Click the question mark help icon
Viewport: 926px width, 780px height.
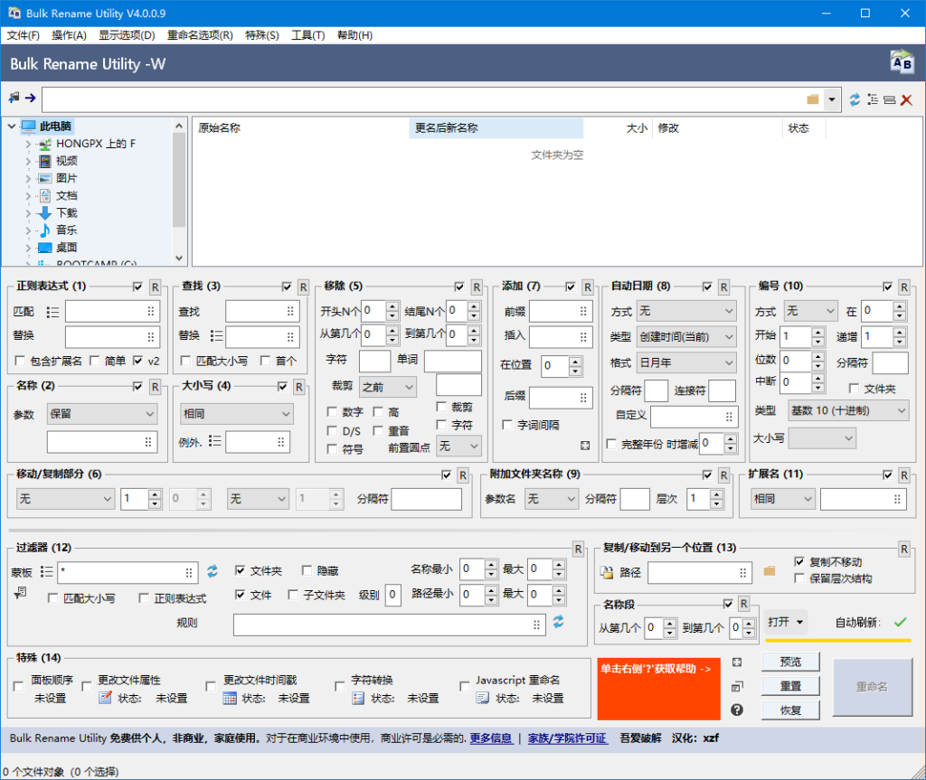(x=736, y=710)
